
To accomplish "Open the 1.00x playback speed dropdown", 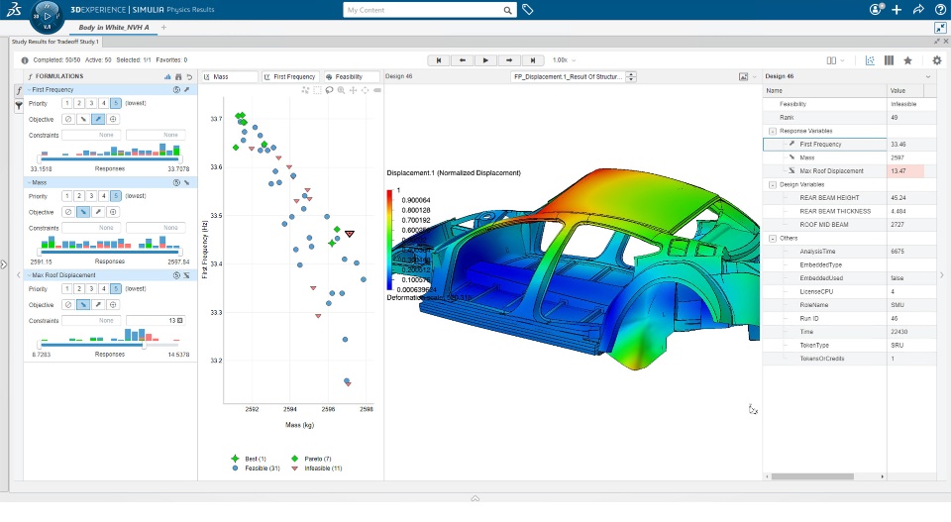I will pos(564,60).
